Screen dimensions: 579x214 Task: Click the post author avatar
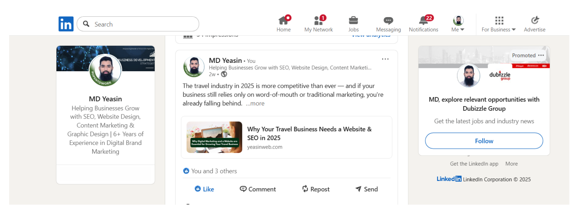(x=194, y=67)
